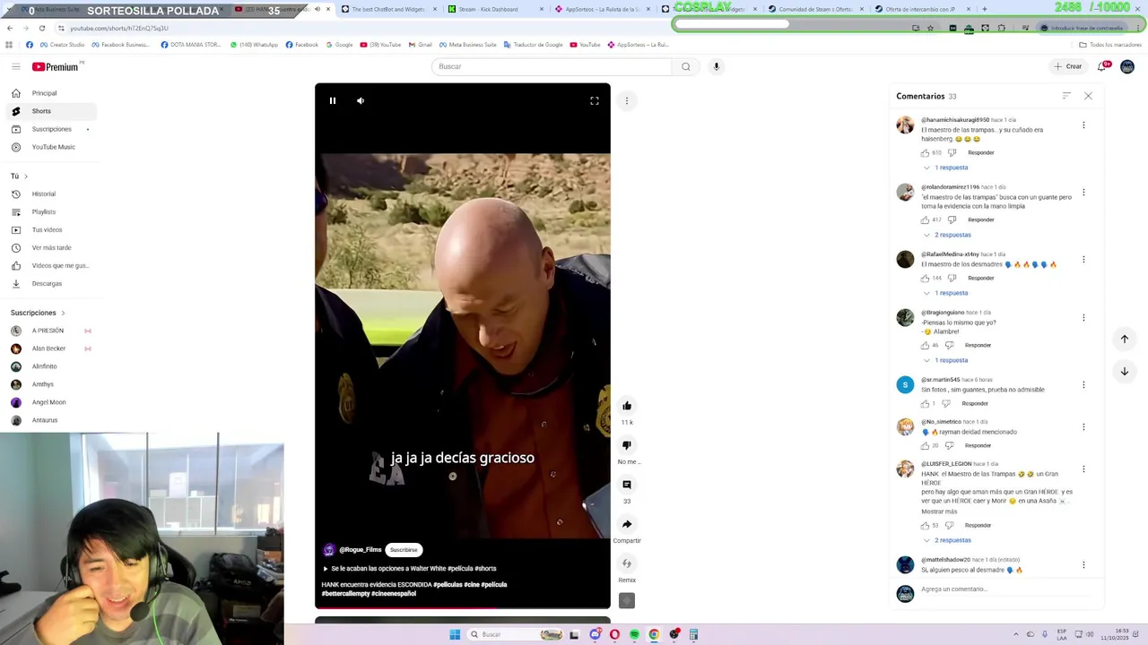Share the Short via Compartir

627,524
